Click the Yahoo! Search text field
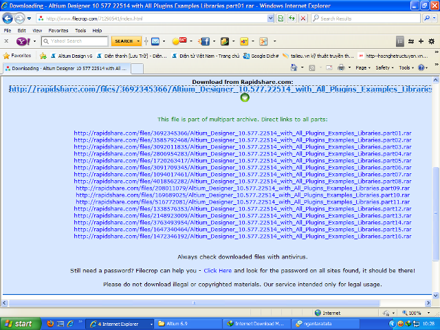 [75, 41]
